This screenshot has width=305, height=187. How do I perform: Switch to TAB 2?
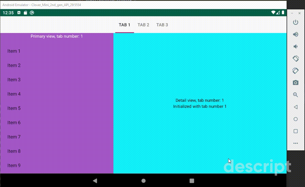click(x=143, y=25)
